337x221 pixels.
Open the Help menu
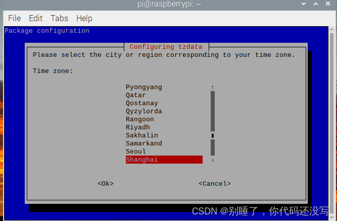tap(84, 19)
